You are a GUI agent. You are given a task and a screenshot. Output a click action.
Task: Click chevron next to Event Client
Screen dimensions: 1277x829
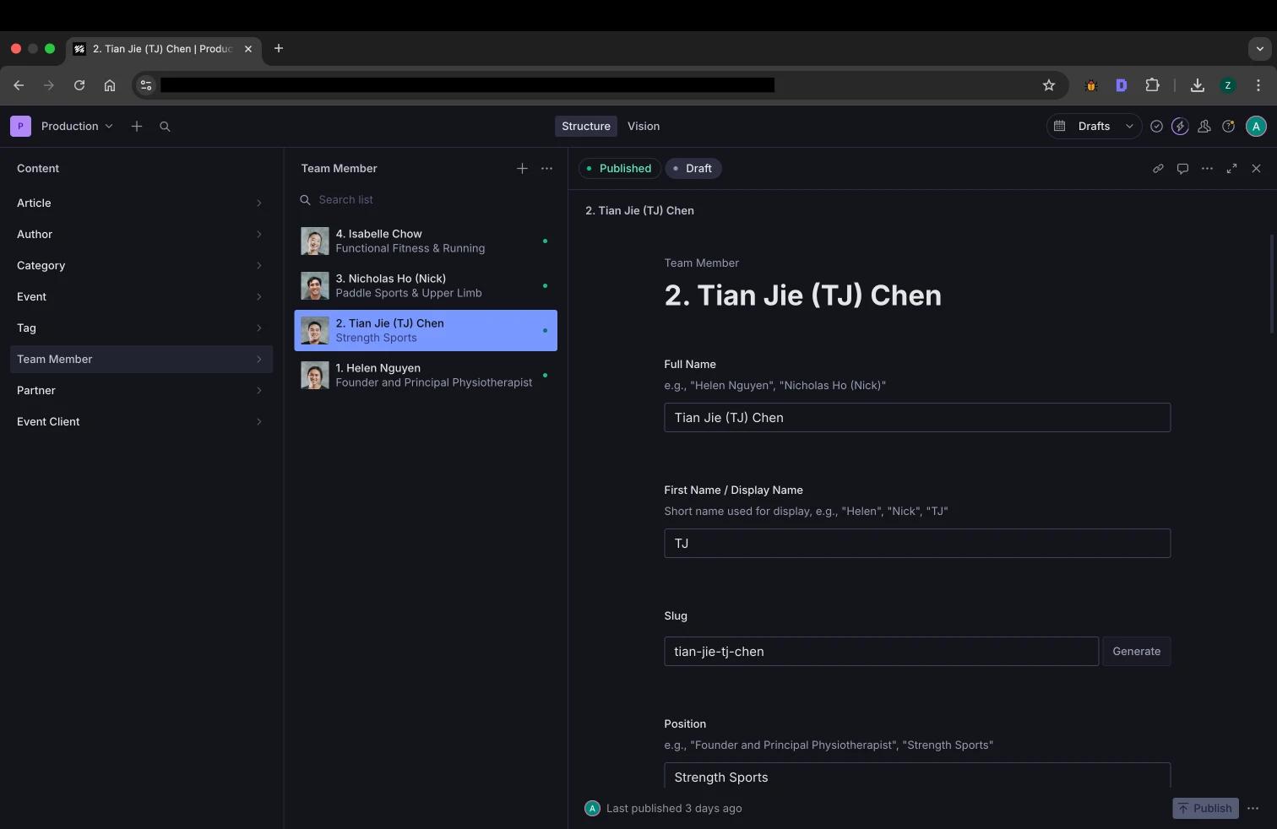(258, 421)
